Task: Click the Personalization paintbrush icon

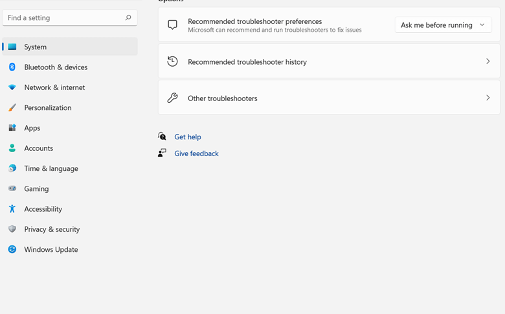Action: 12,107
